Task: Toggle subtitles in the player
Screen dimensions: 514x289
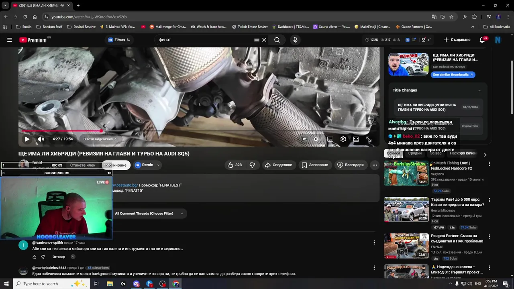Action: click(330, 139)
